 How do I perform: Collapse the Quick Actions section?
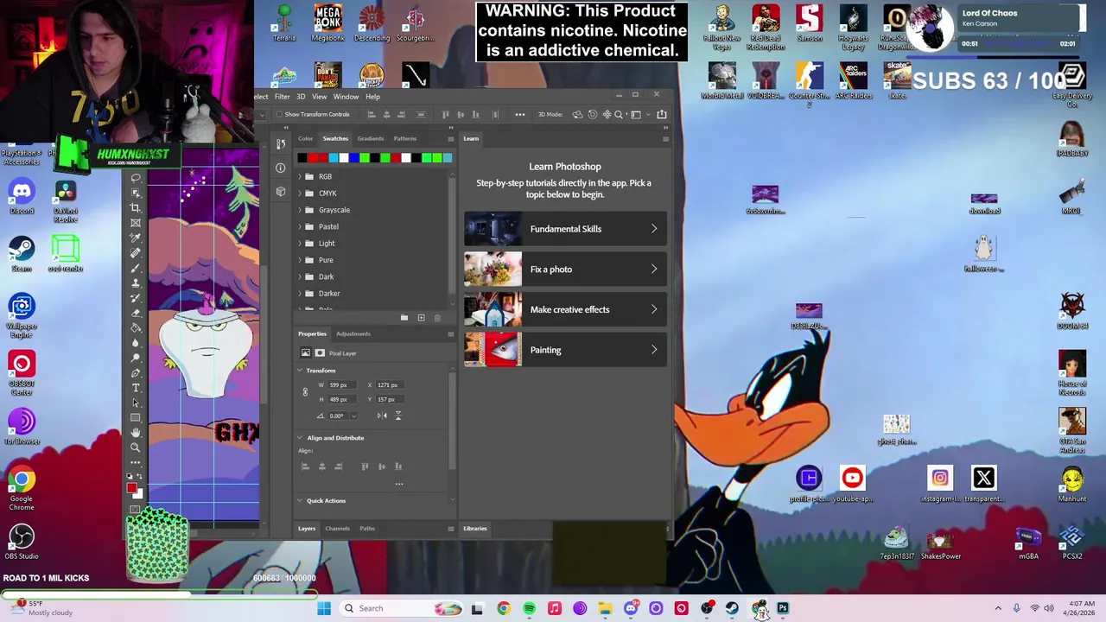[x=300, y=501]
